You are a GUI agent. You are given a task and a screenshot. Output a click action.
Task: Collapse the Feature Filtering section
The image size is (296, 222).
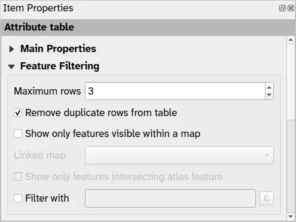click(11, 66)
